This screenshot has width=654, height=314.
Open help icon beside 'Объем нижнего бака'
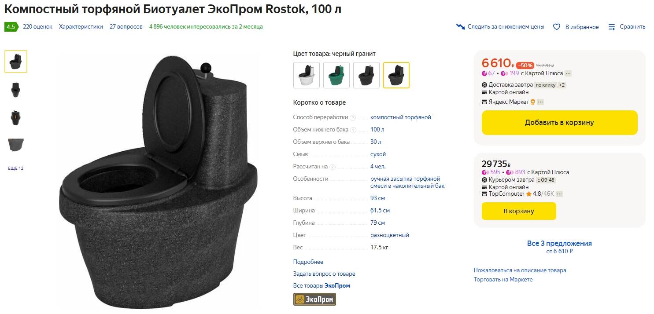[353, 130]
